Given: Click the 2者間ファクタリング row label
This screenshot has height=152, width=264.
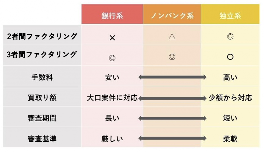Looking at the screenshot, I should (x=42, y=36).
